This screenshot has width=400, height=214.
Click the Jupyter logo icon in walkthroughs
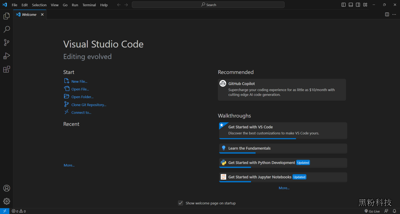pos(223,177)
